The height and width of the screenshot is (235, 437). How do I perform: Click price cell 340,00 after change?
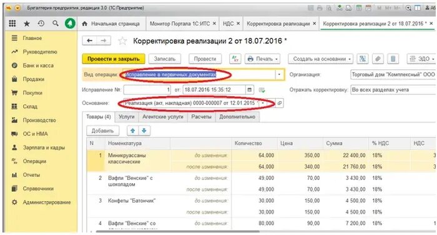coord(300,167)
